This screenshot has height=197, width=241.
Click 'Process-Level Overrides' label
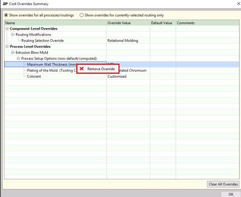(30, 47)
